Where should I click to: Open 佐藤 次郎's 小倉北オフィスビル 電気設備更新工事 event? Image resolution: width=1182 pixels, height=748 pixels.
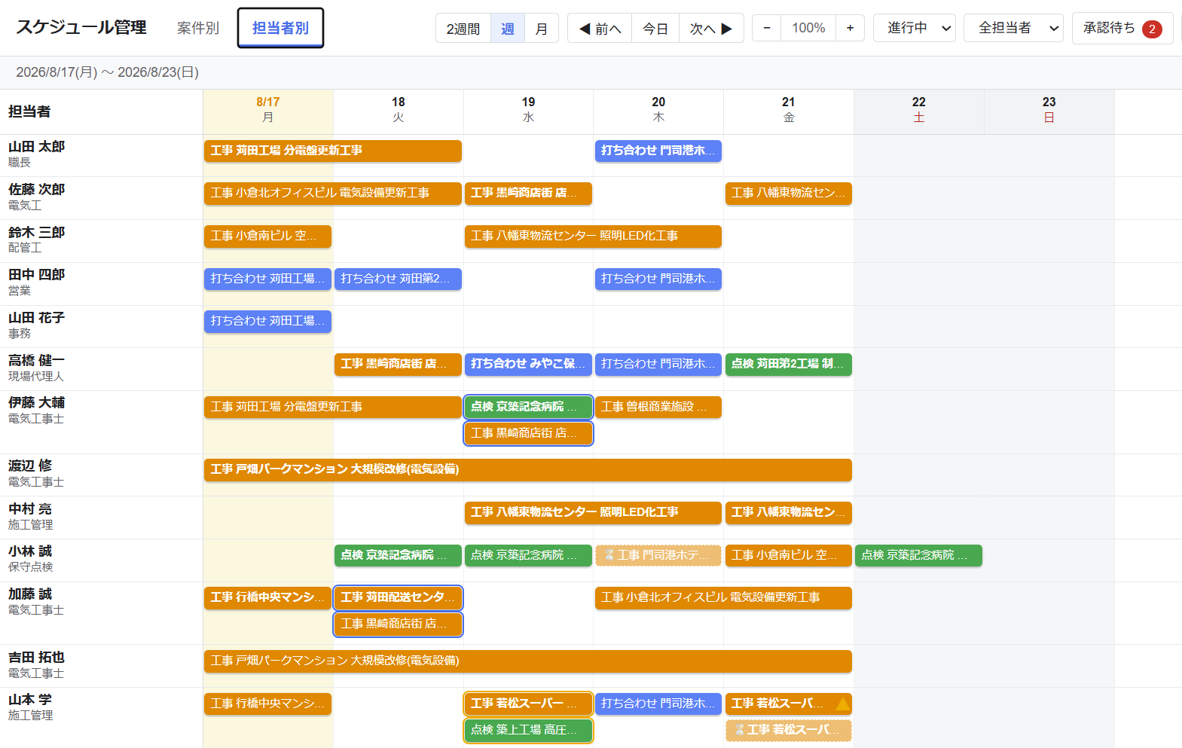click(333, 194)
